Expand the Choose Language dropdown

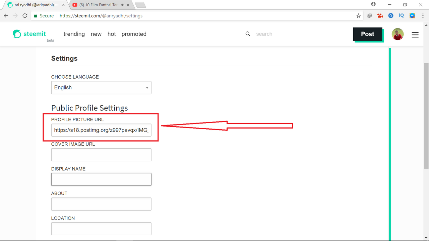(x=101, y=87)
